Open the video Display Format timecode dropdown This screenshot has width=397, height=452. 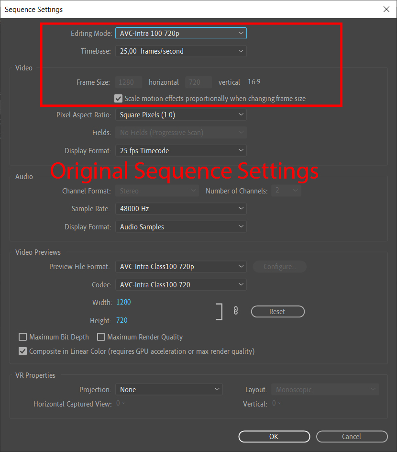tap(181, 151)
